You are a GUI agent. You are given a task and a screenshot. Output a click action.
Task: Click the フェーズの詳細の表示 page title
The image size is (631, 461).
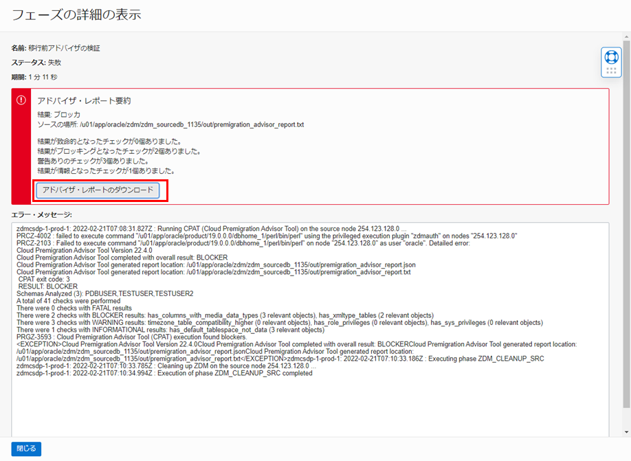[x=76, y=14]
